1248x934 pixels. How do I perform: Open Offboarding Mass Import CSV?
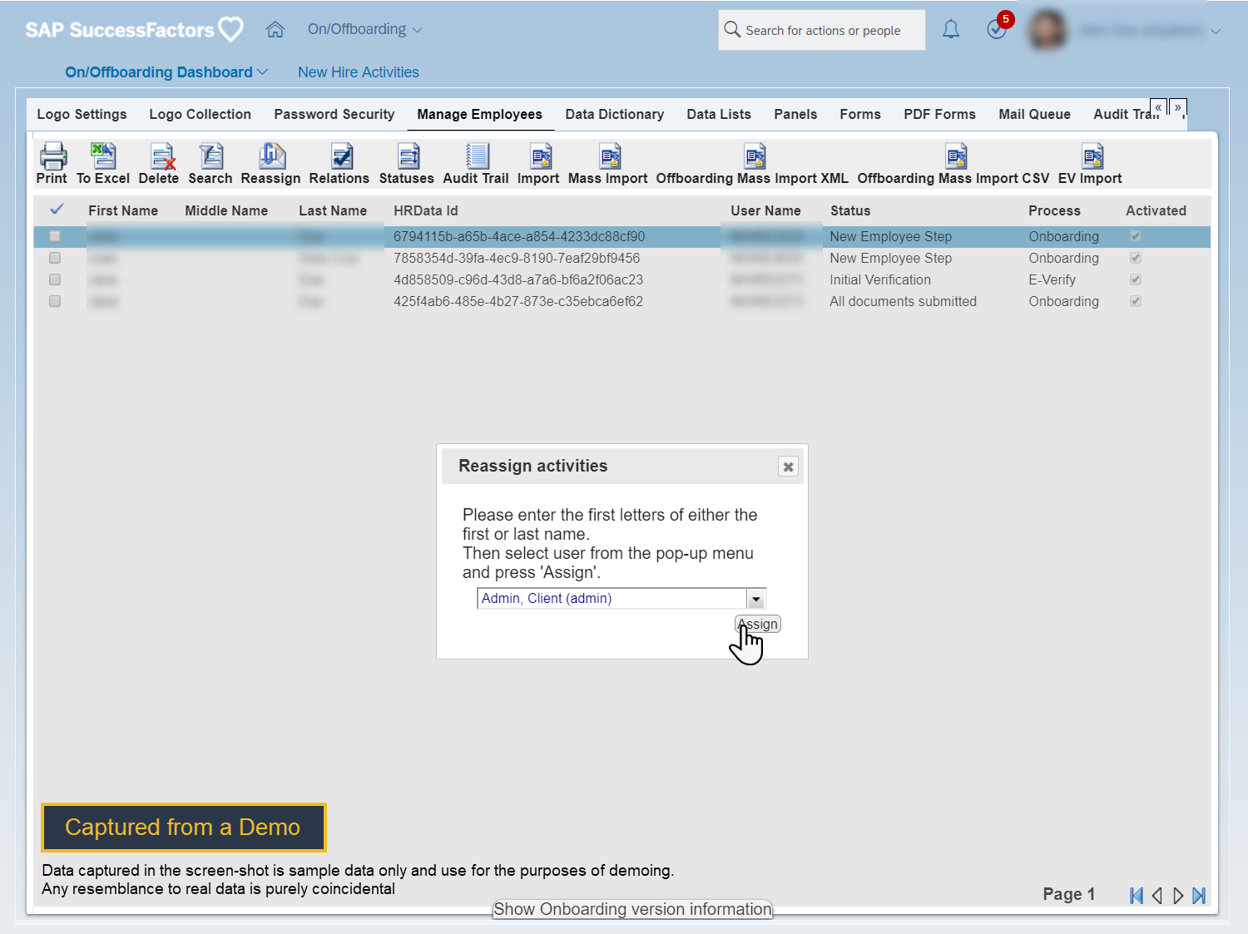pyautogui.click(x=956, y=156)
